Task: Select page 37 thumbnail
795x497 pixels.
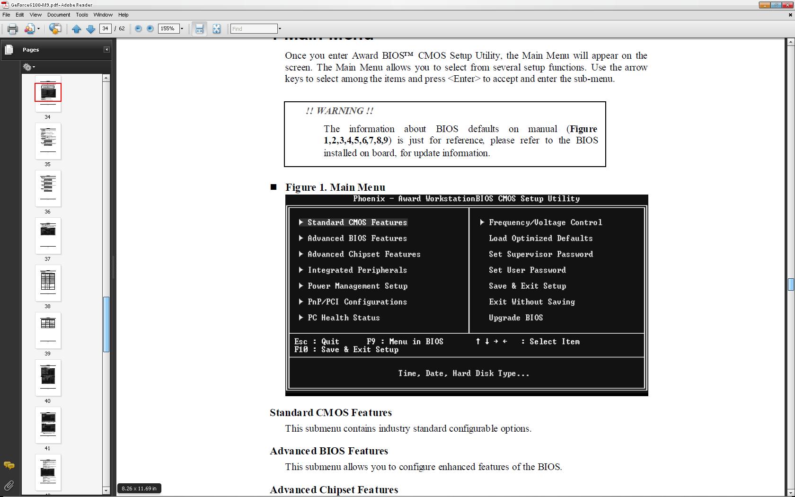Action: (48, 236)
